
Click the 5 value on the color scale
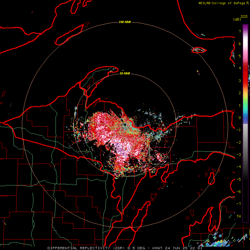(240, 56)
